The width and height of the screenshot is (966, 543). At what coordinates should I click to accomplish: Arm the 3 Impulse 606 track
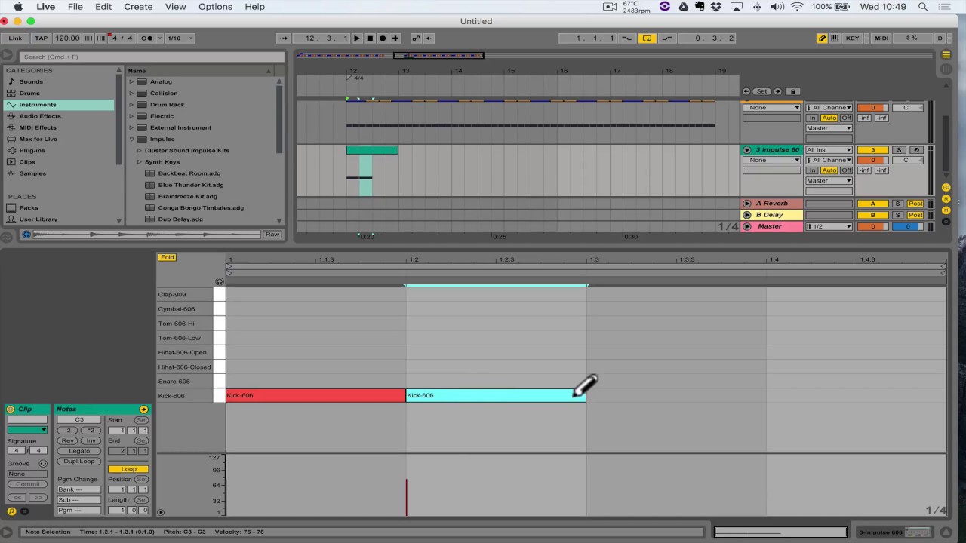(916, 150)
